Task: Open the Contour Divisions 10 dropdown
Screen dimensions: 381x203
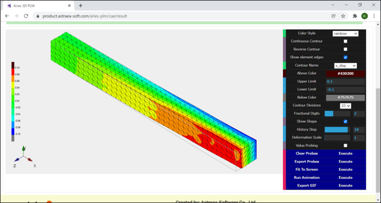Action: [x=345, y=106]
